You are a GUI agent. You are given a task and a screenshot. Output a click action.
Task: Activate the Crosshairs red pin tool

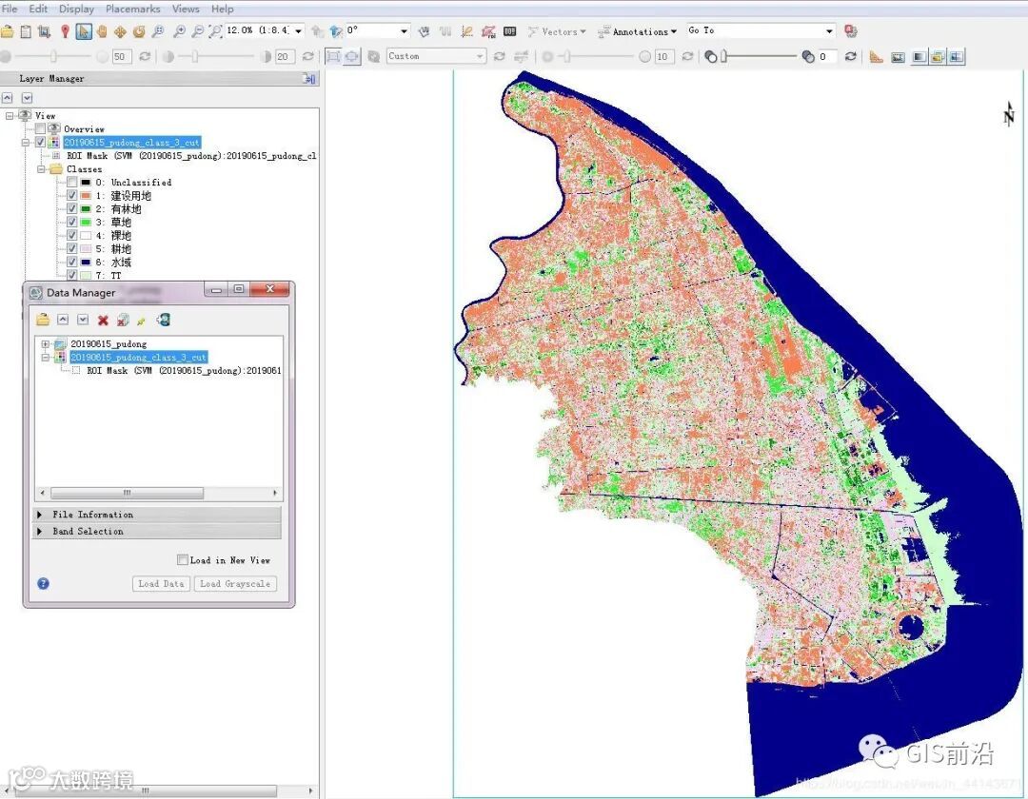65,31
